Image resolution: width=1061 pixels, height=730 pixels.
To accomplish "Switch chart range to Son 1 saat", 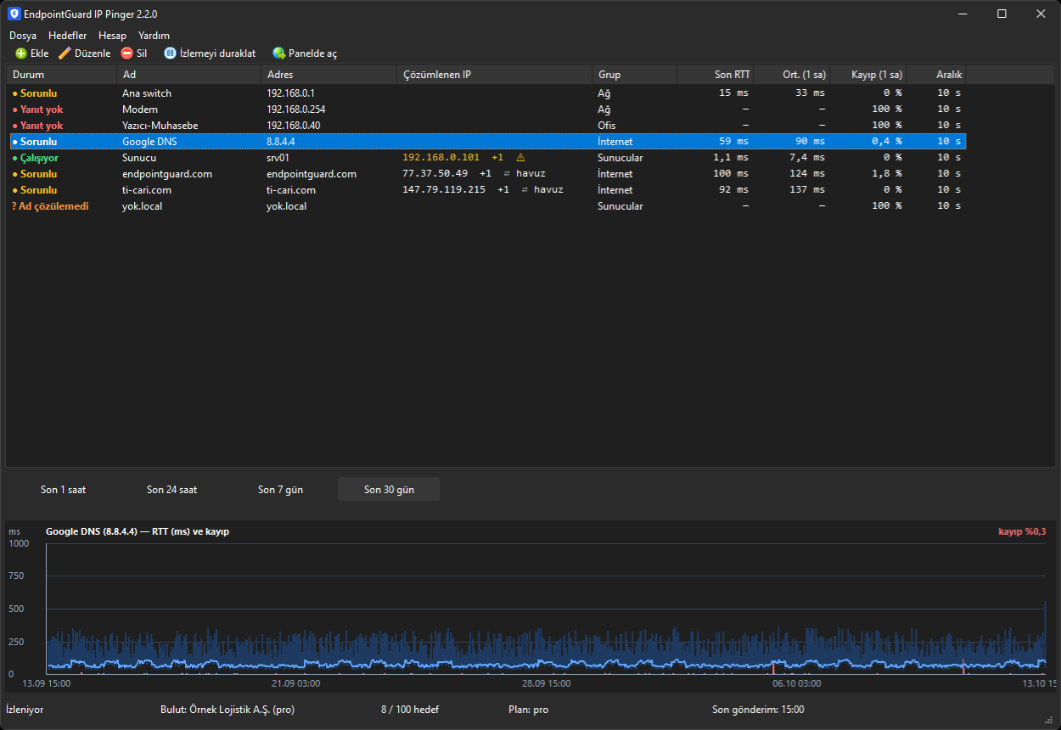I will pos(64,490).
